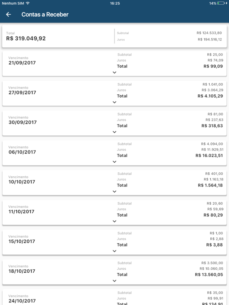Tap the total R$ 16.023,51 amount

[x=209, y=156]
